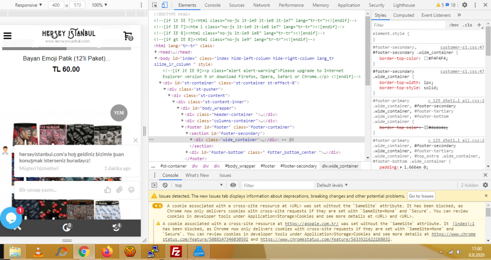
Task: Open the shopping cart icon
Action: [x=128, y=36]
